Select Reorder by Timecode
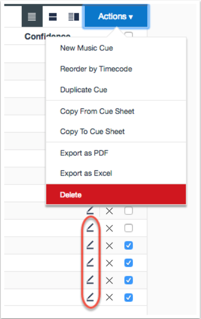 point(96,69)
